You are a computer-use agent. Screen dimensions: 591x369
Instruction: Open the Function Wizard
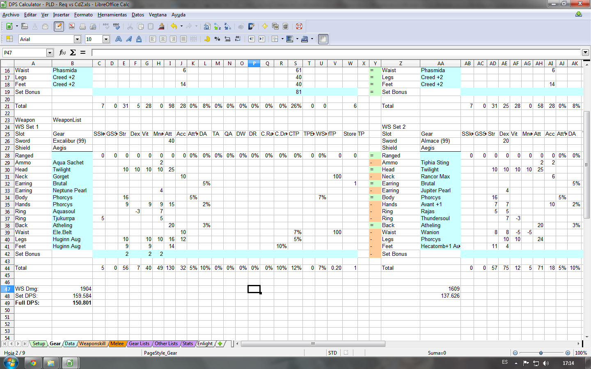click(62, 52)
